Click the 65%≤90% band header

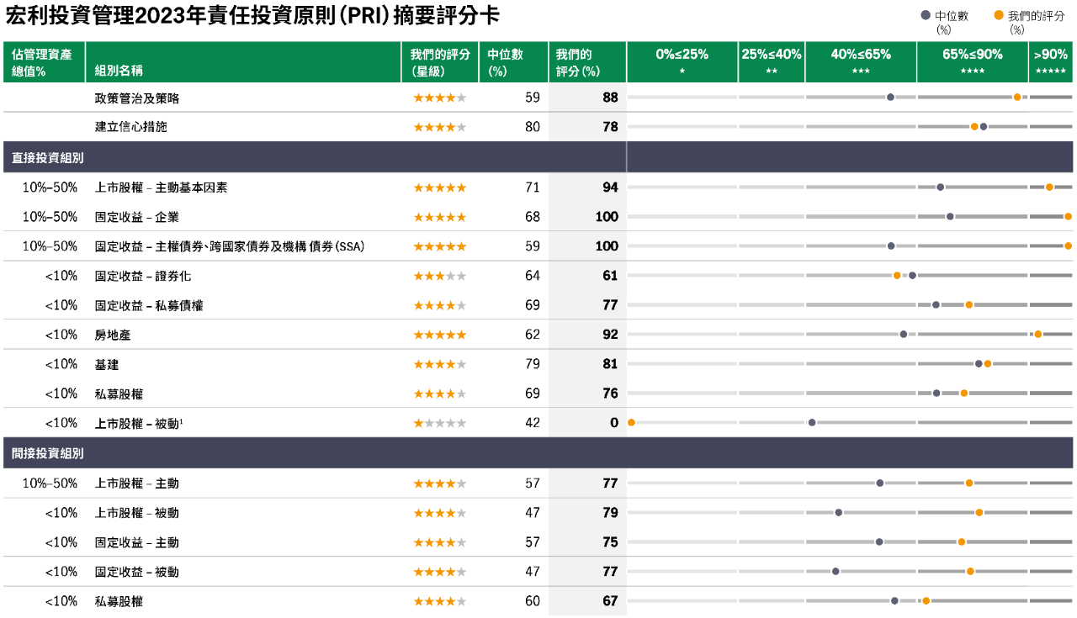coord(973,61)
